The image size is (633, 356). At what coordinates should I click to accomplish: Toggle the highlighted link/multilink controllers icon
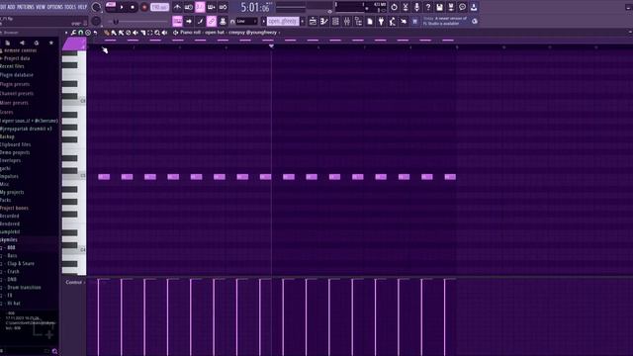(211, 21)
